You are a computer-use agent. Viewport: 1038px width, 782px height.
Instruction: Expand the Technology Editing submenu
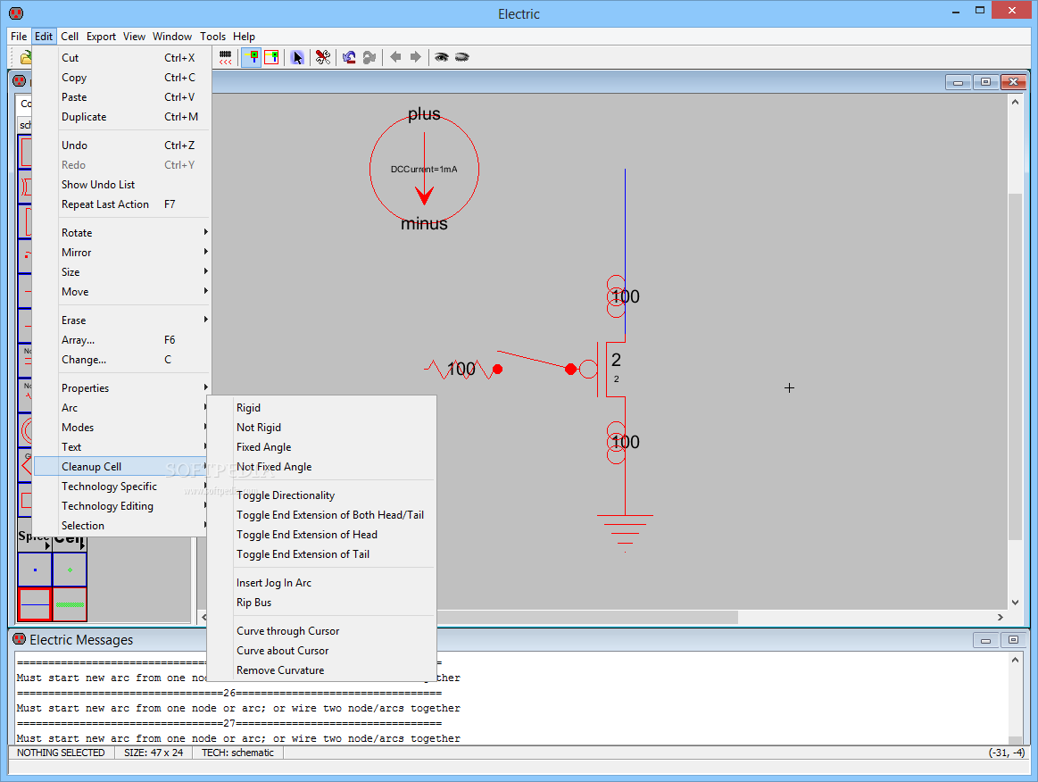(x=121, y=506)
